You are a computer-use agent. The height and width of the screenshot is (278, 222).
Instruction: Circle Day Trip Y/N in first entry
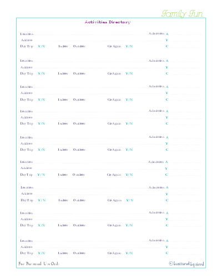point(42,46)
